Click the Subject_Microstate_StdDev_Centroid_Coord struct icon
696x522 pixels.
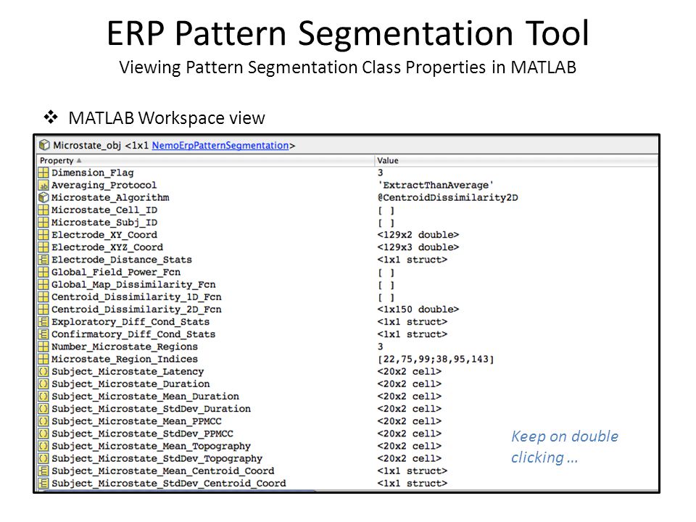pyautogui.click(x=43, y=484)
